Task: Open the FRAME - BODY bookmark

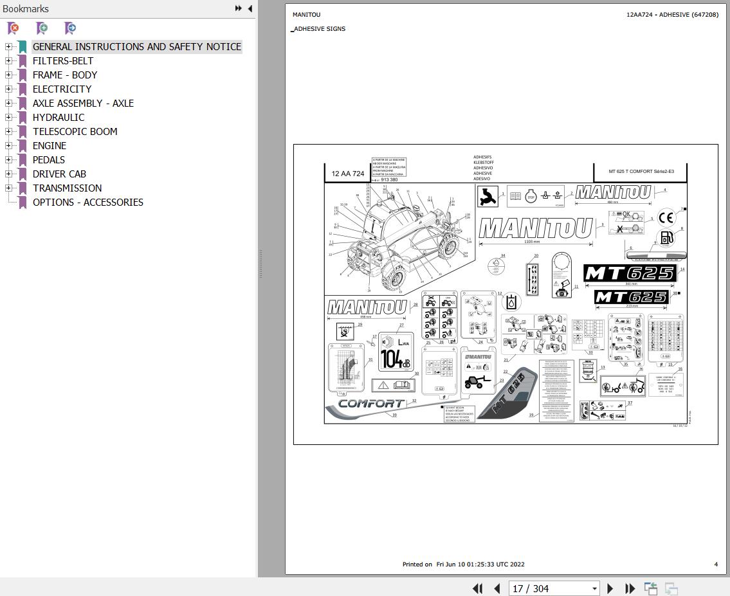Action: 65,75
